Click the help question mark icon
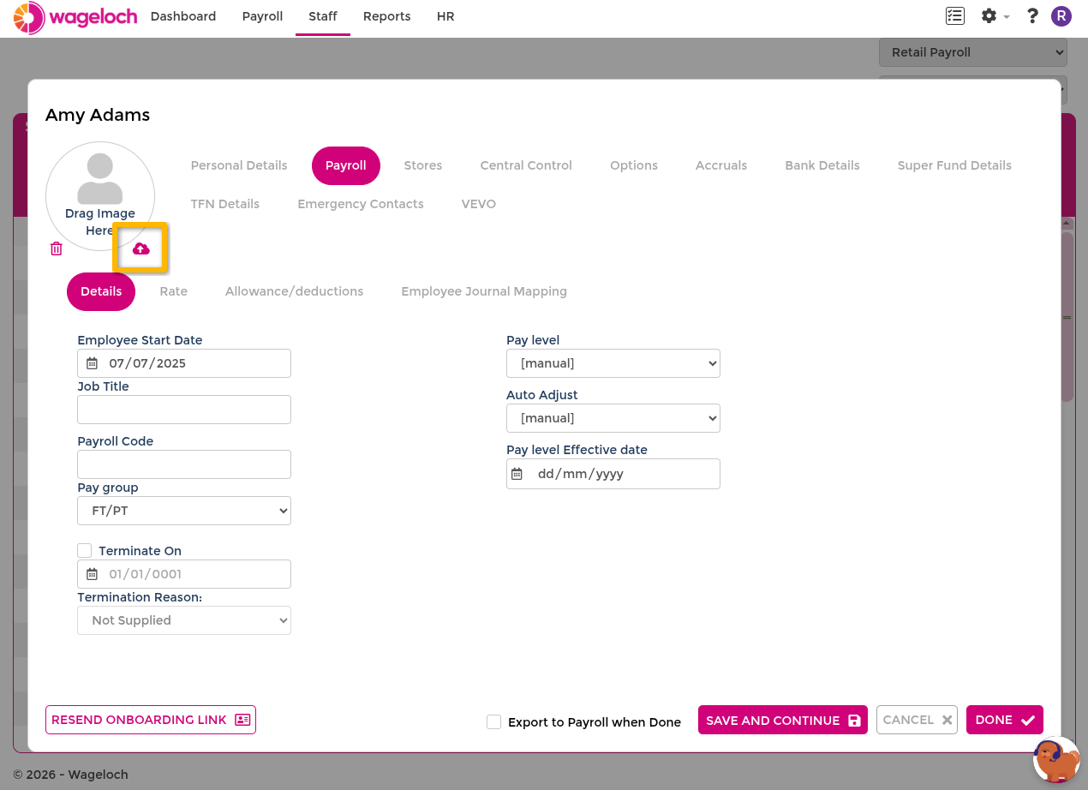 [x=1032, y=15]
